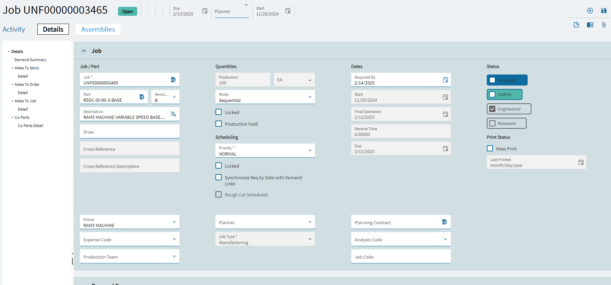This screenshot has width=611, height=285.
Task: Check the Released checkbox
Action: tap(492, 123)
